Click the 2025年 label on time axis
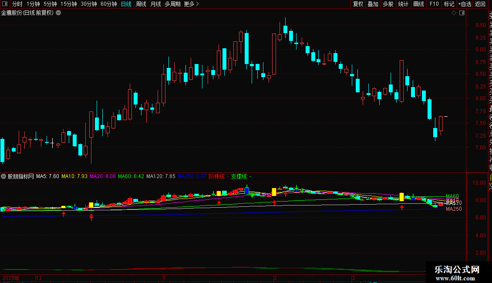The height and width of the screenshot is (283, 492). tap(11, 278)
